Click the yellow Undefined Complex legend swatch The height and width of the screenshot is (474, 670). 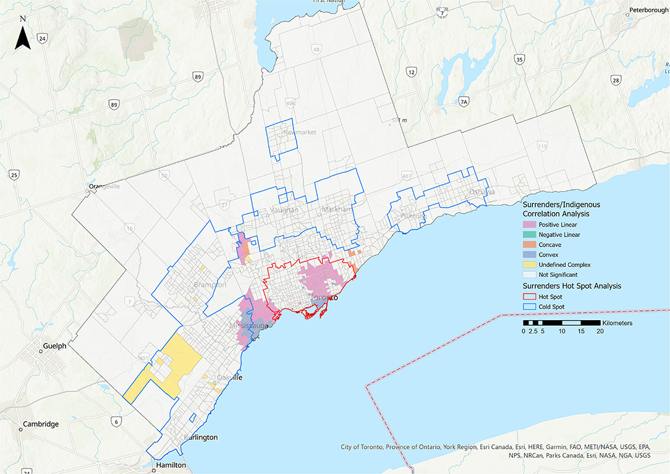click(530, 265)
